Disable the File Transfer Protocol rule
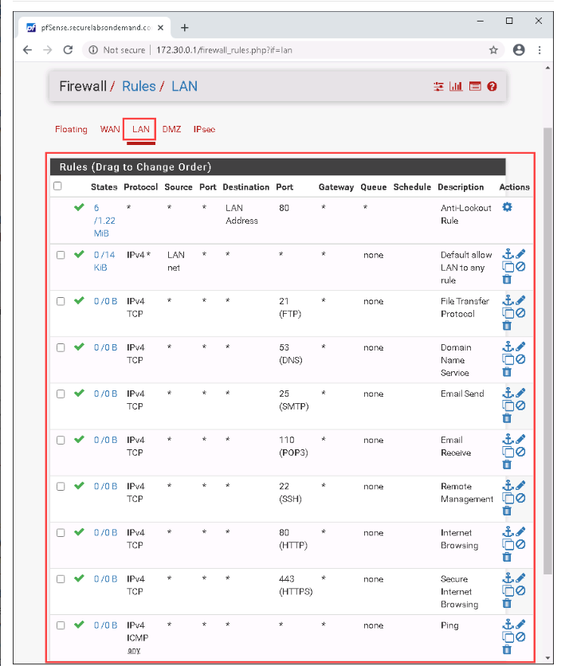The height and width of the screenshot is (666, 565). pos(520,313)
